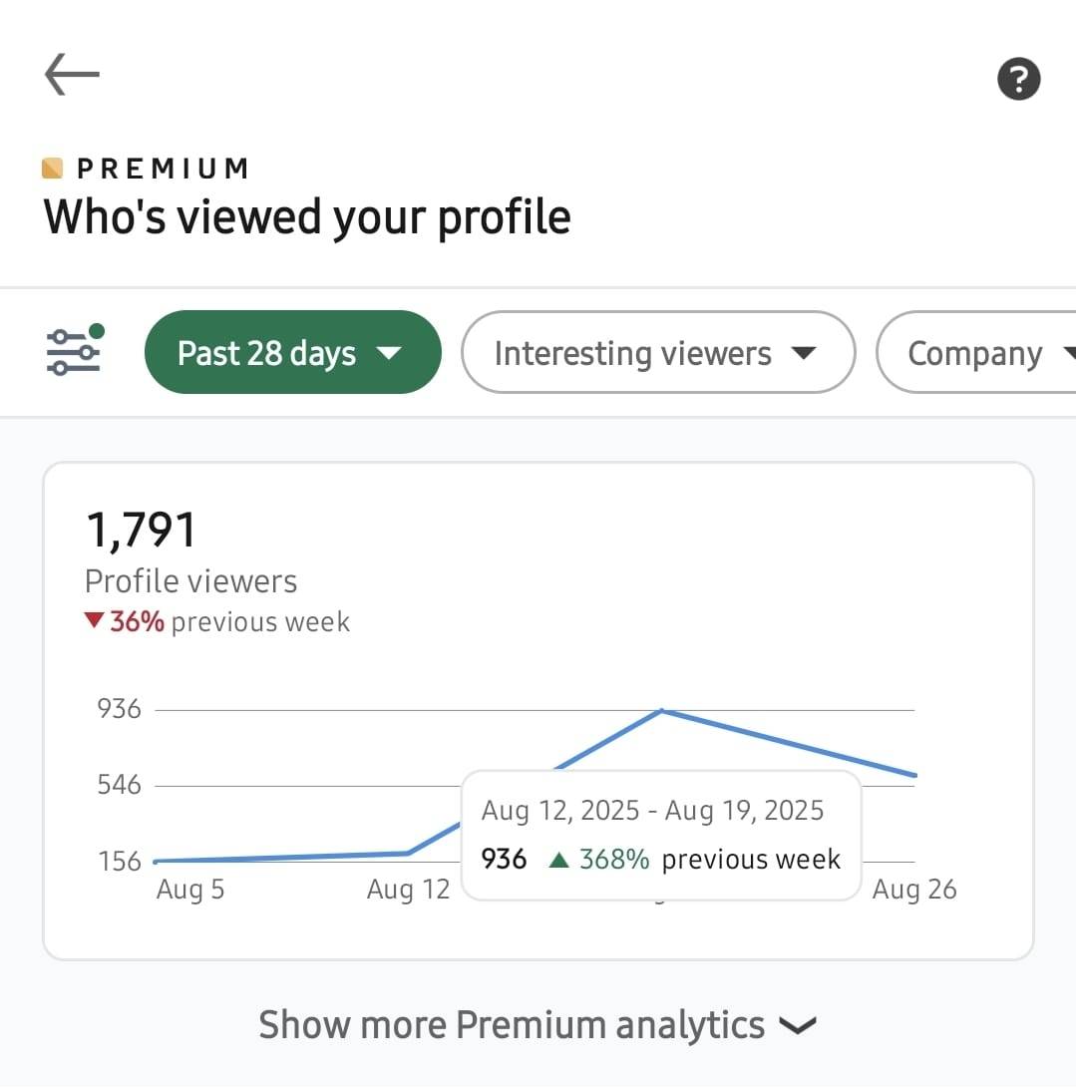
Task: Open the all filters sliders icon
Action: coord(75,350)
